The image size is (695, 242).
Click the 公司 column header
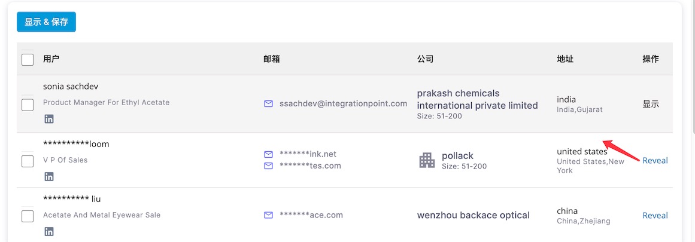[x=425, y=59]
